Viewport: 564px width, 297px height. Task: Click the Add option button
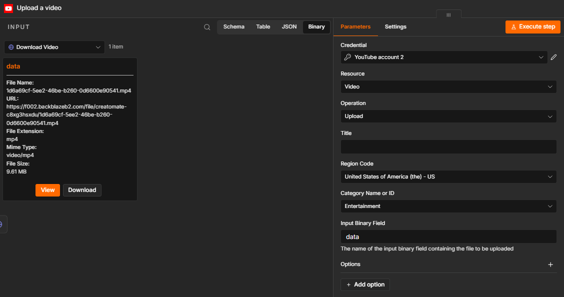click(x=365, y=285)
